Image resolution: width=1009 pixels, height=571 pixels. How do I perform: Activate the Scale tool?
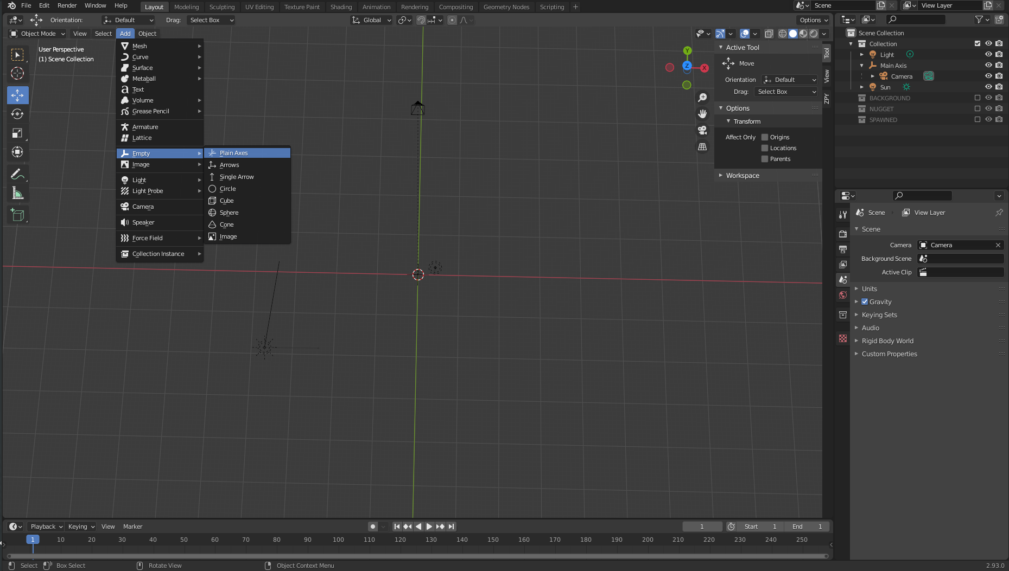click(17, 133)
